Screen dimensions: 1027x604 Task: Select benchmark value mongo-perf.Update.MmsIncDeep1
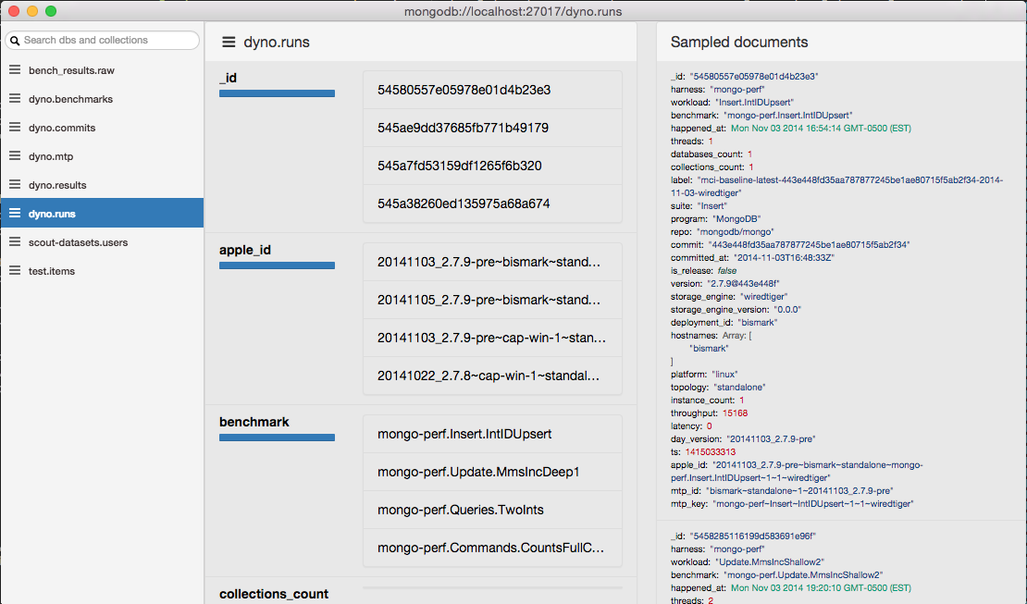coord(477,472)
